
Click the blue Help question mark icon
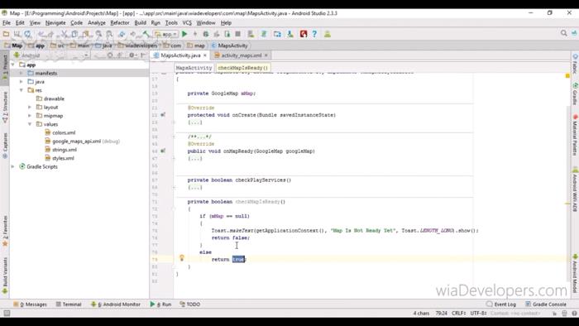point(314,34)
